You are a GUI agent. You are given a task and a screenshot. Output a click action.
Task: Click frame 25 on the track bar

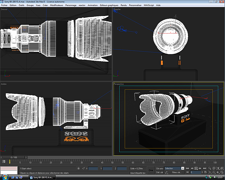(x=61, y=162)
